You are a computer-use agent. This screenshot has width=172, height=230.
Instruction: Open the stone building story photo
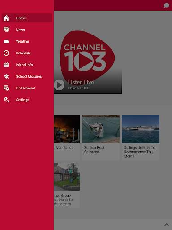click(x=67, y=177)
